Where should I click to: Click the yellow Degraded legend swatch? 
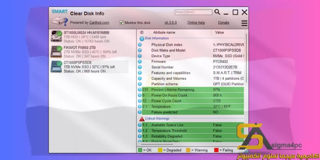(x=160, y=150)
